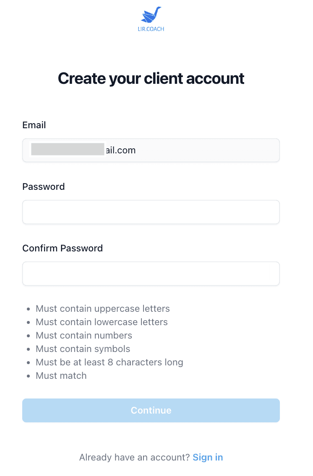Click 'Must contain lowercase letters' requirement
The height and width of the screenshot is (476, 313).
coord(102,322)
